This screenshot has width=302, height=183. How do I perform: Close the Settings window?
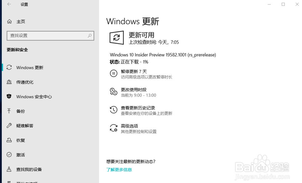click(x=297, y=4)
